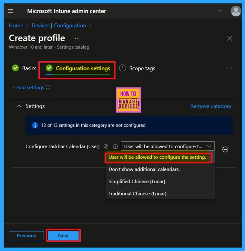Open the top bar ellipsis menu
Image resolution: width=245 pixels, height=251 pixels.
coord(220,11)
